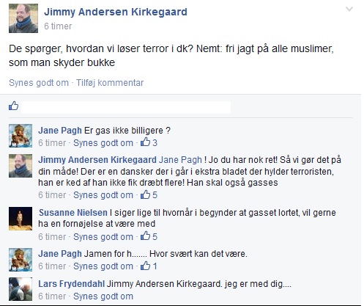Viewport: 364px width, 306px height.
Task: Open the post options chevron menu
Action: click(349, 9)
